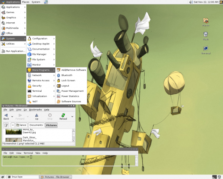The image size is (223, 179).
Task: Click the Documentation book icon
Action: click(29, 49)
